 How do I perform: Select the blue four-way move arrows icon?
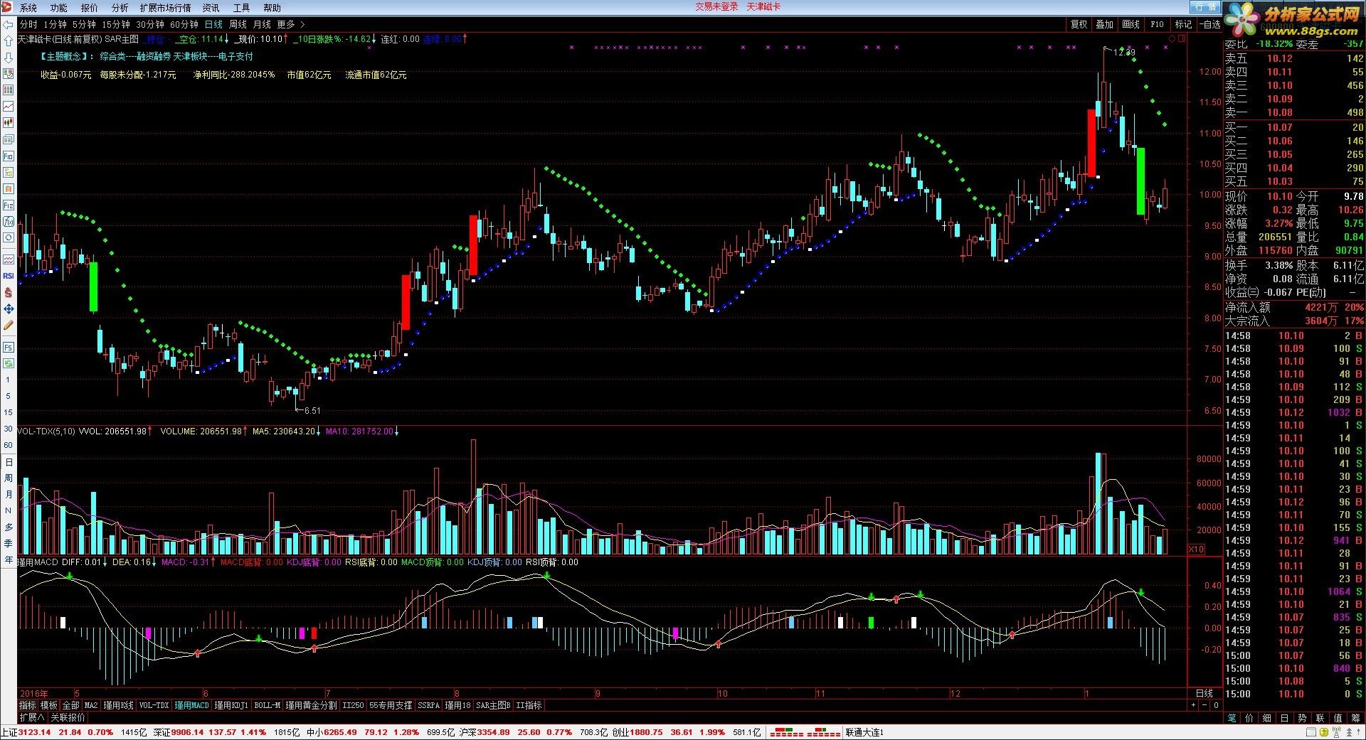point(9,309)
